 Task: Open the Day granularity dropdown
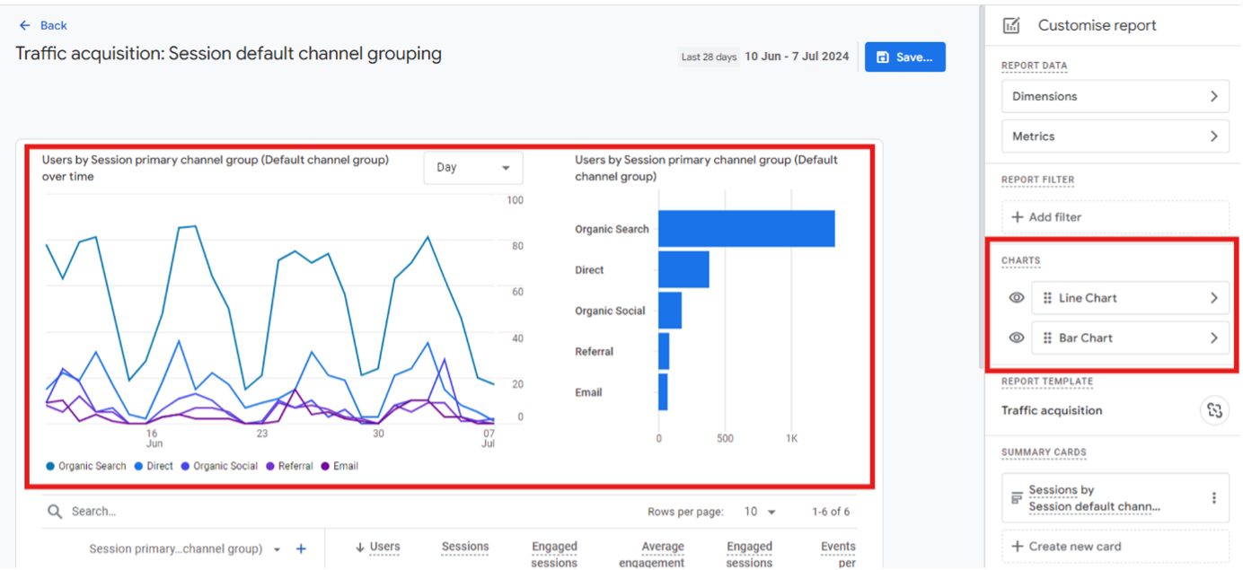click(473, 168)
